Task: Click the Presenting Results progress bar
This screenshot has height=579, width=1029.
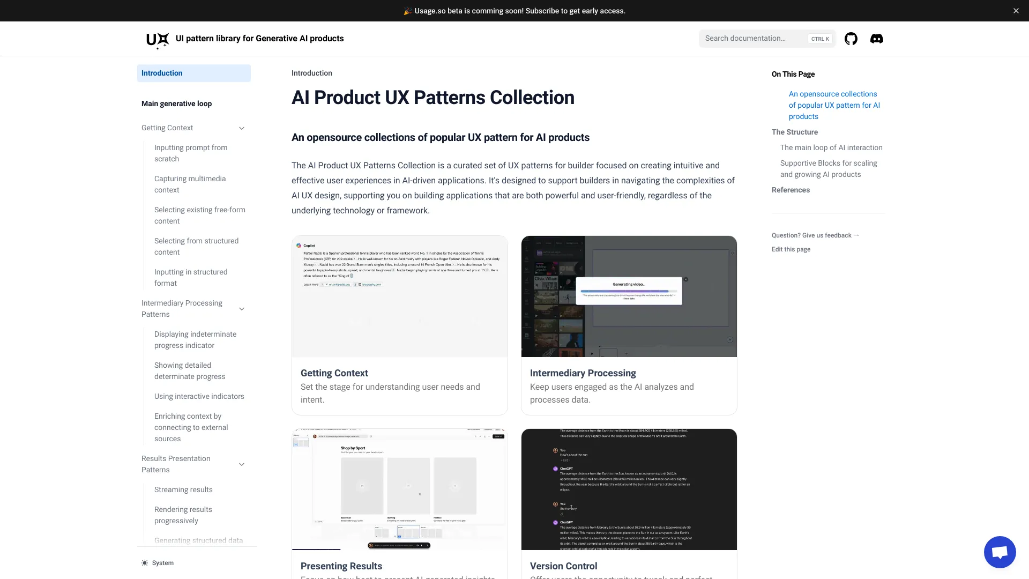Action: pyautogui.click(x=316, y=551)
